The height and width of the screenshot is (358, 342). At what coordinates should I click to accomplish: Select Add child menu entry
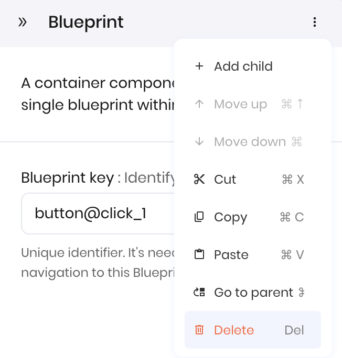pyautogui.click(x=253, y=66)
